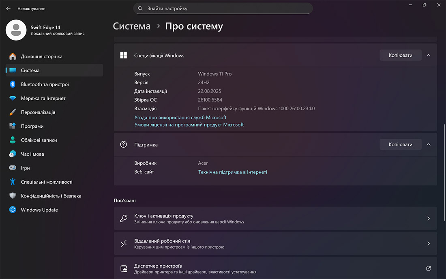
Task: Open Угода про використання служб Microsoft link
Action: point(180,118)
